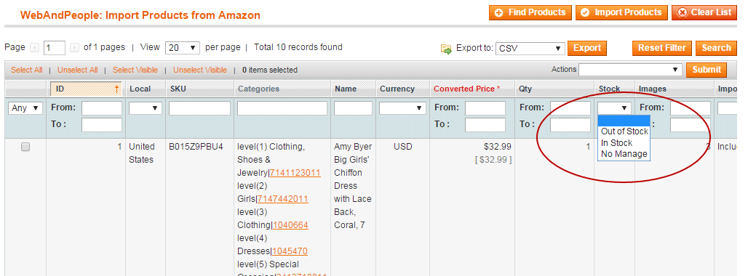The width and height of the screenshot is (748, 276).
Task: Click the previous page arrow icon
Action: click(x=34, y=48)
